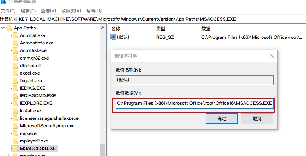The image size is (306, 156).
Task: Click the licensemanagershellext.exe tree label
Action: (x=49, y=118)
